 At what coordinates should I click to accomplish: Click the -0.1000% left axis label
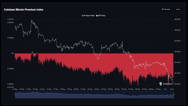pos(10,69)
